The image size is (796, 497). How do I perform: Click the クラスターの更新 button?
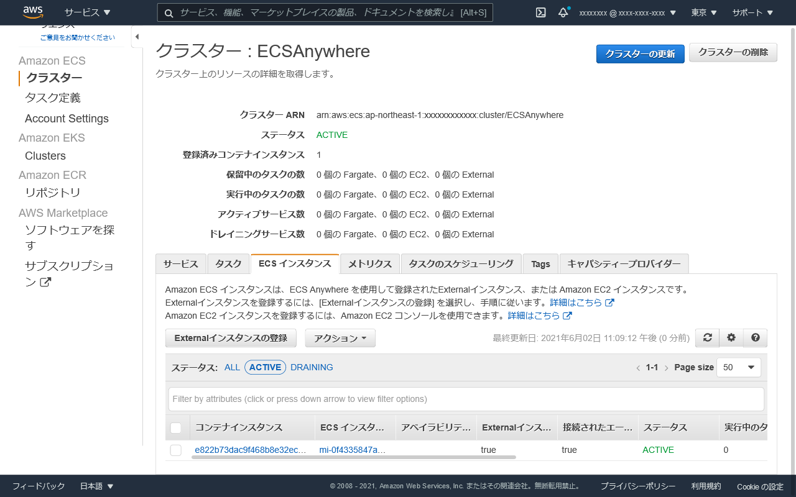[x=640, y=53]
